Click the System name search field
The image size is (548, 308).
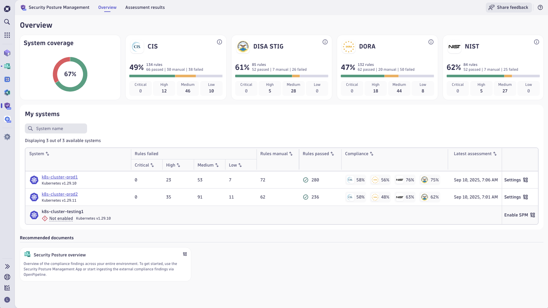(56, 128)
